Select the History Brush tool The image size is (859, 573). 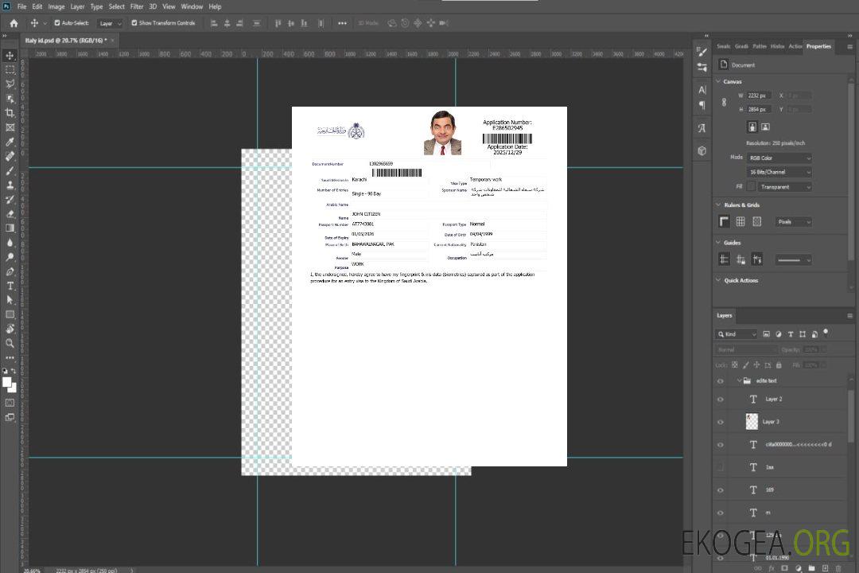pyautogui.click(x=10, y=200)
